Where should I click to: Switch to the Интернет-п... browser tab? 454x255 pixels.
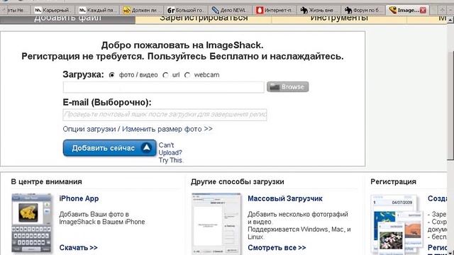pos(275,10)
